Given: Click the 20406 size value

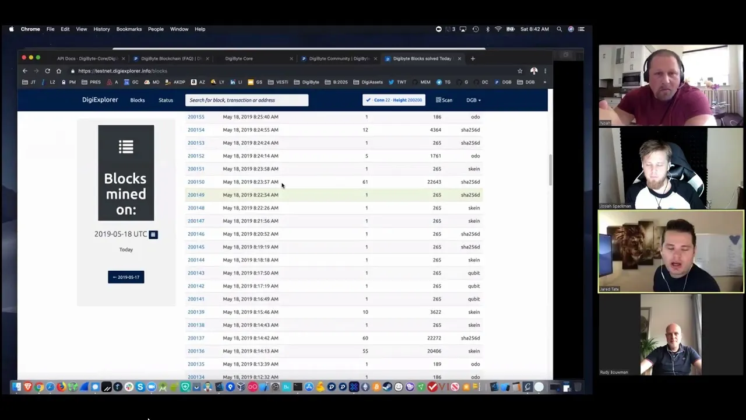Looking at the screenshot, I should coord(434,351).
